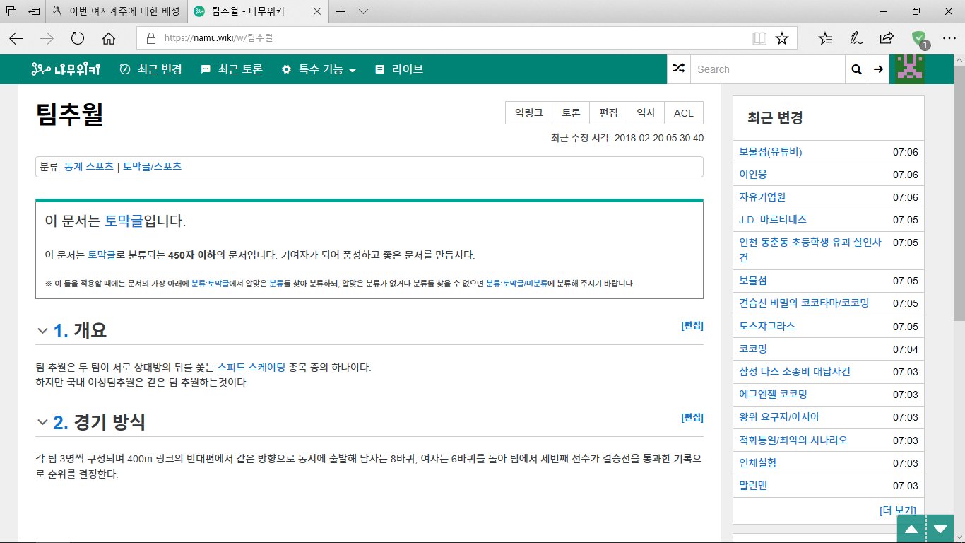Image resolution: width=965 pixels, height=543 pixels.
Task: Open the user avatar profile menu
Action: 911,69
